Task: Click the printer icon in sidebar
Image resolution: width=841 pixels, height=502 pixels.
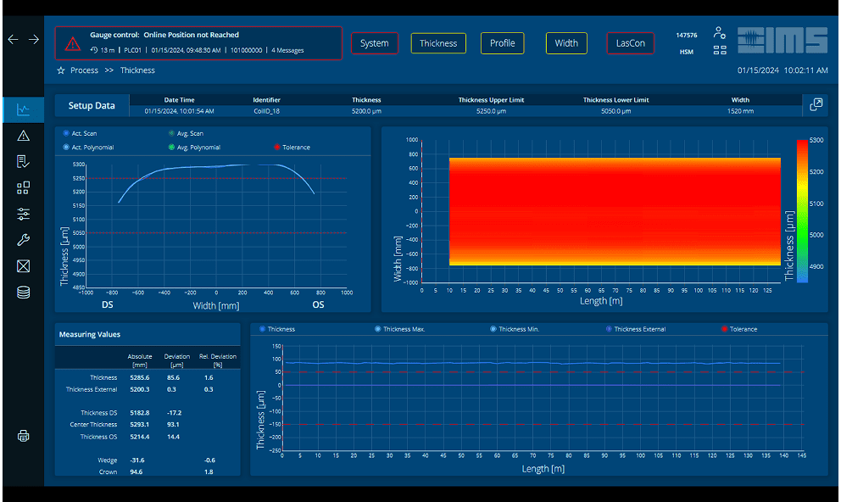Action: click(23, 436)
